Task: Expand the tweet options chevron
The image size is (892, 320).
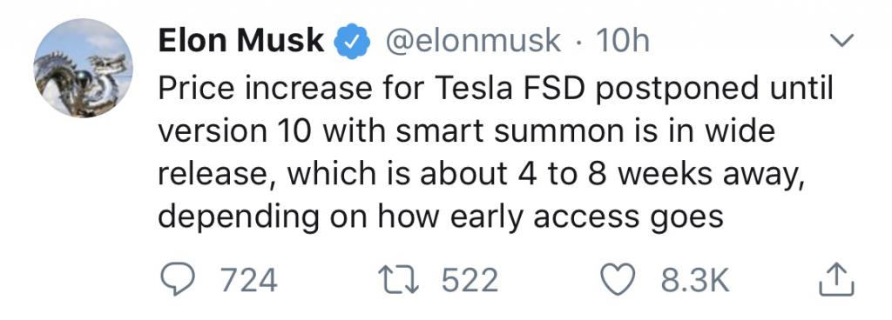Action: (841, 40)
